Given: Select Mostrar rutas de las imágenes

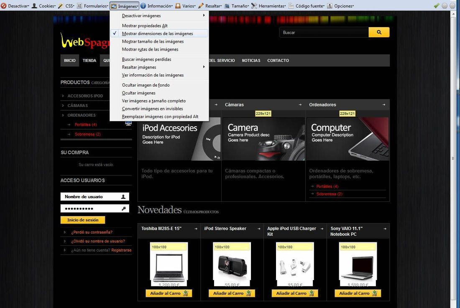Looking at the screenshot, I should (159, 49).
